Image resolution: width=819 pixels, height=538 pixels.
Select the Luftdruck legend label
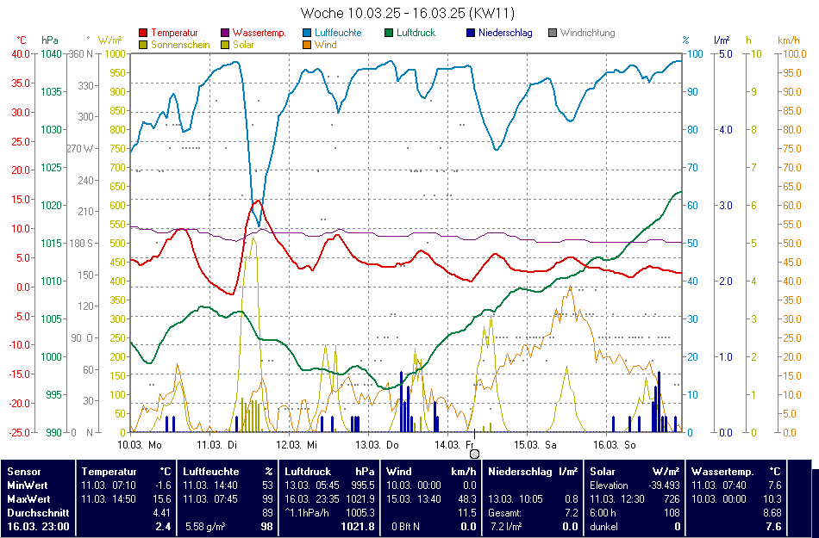(416, 33)
